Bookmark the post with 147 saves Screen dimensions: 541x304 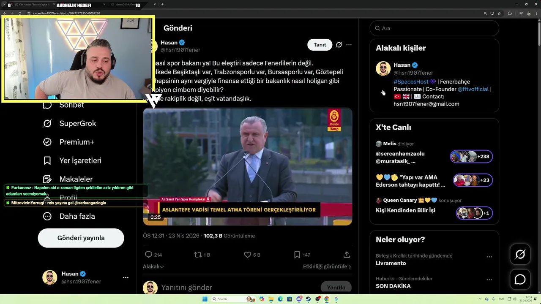point(297,255)
